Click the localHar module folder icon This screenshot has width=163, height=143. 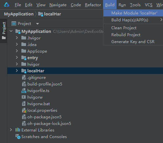point(24,71)
